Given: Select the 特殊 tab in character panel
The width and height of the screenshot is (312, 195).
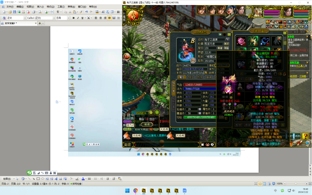Looking at the screenshot, I should (x=200, y=77).
